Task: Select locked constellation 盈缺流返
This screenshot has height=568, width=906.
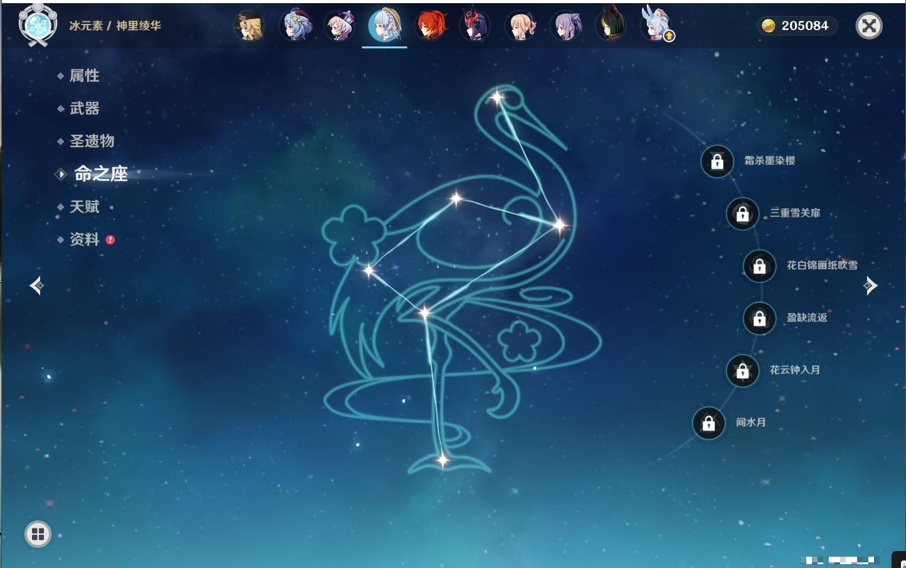Action: (x=759, y=318)
